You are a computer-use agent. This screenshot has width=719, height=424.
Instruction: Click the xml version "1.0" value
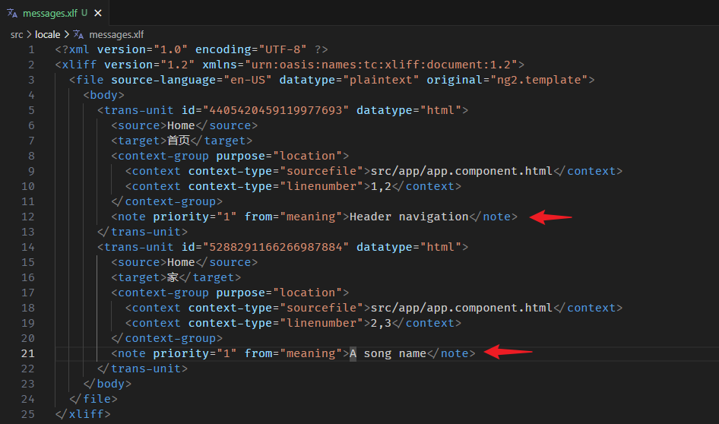[170, 49]
